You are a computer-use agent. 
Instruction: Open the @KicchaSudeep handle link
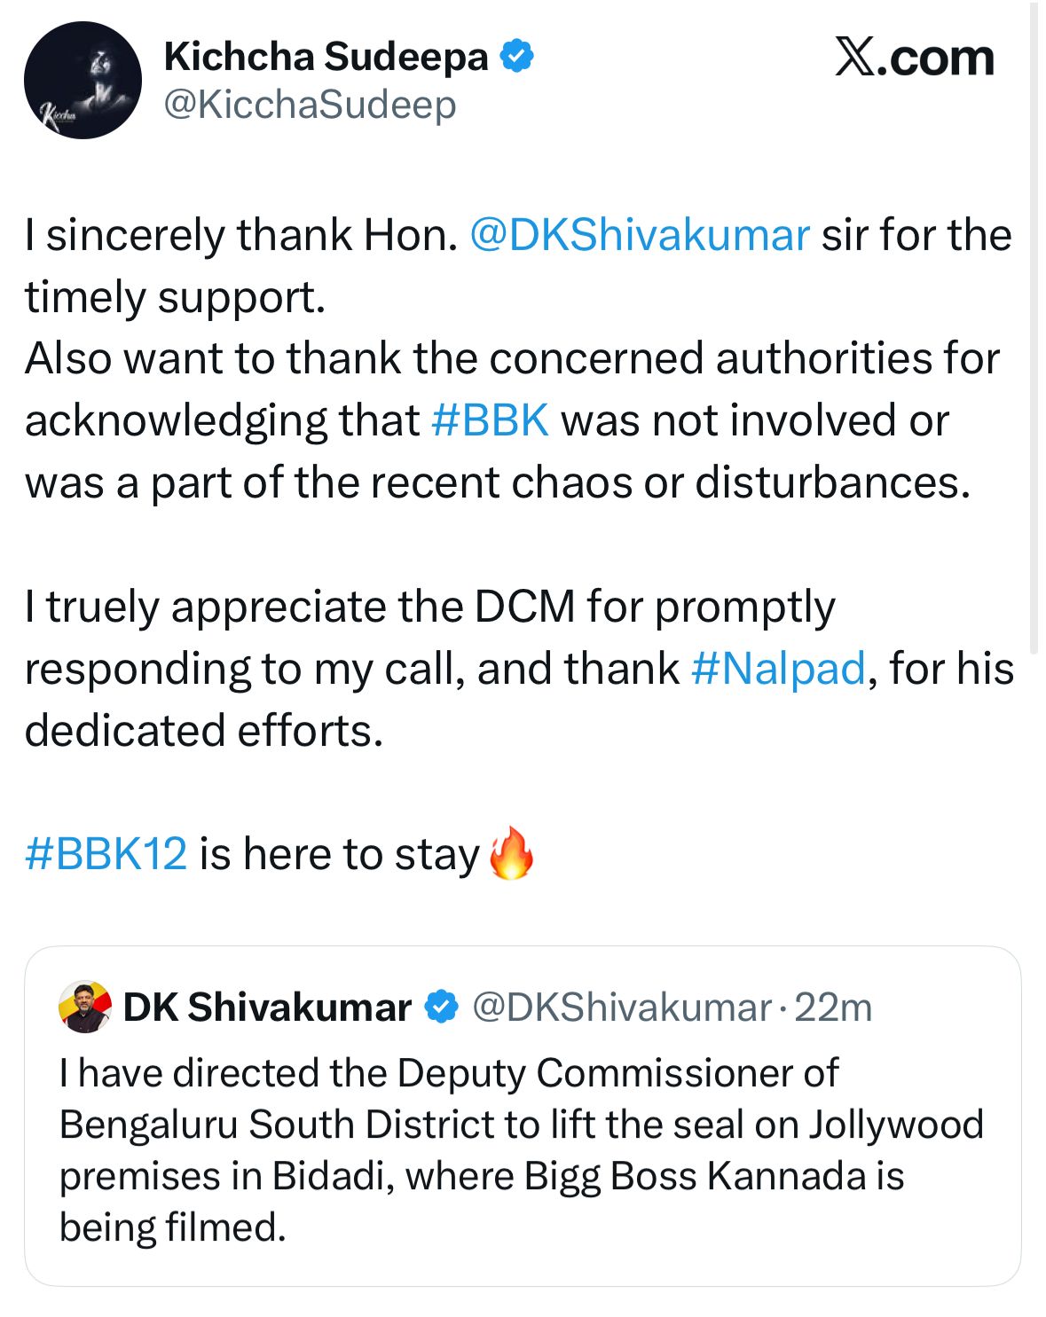(310, 105)
